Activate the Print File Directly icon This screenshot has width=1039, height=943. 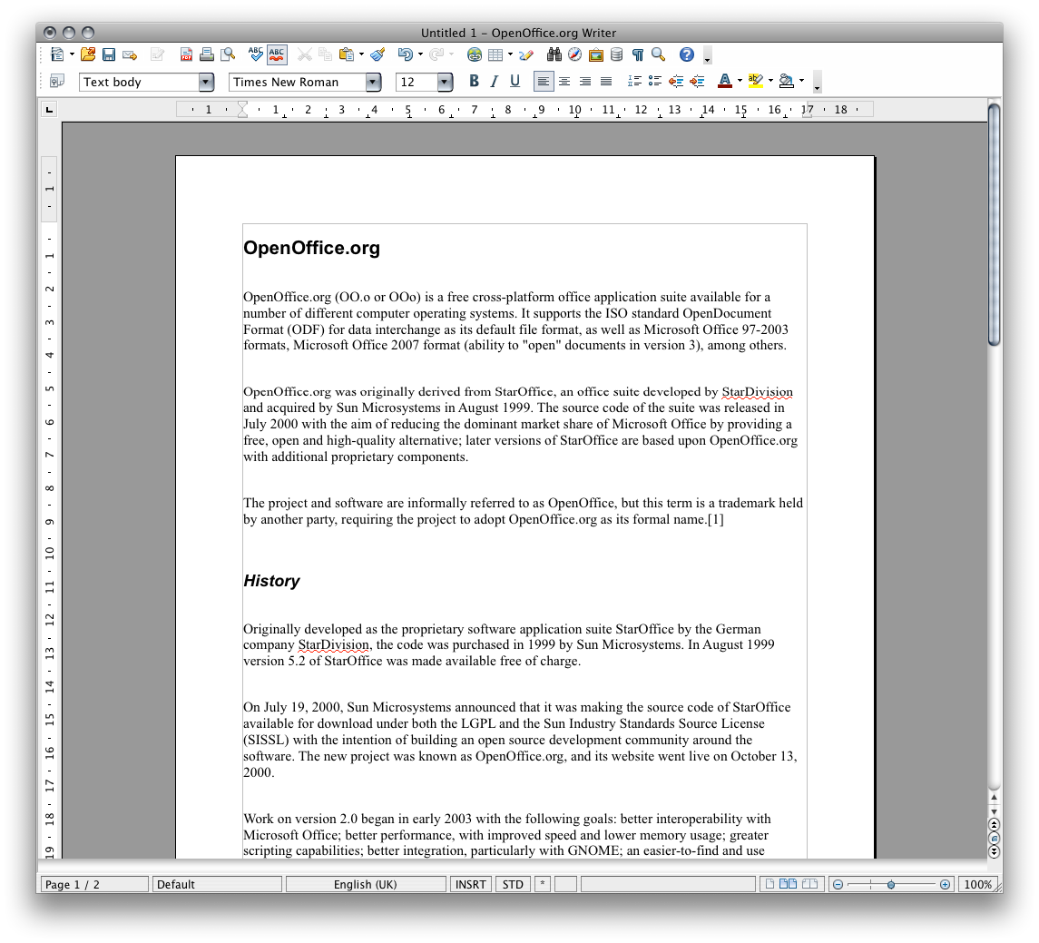(205, 54)
